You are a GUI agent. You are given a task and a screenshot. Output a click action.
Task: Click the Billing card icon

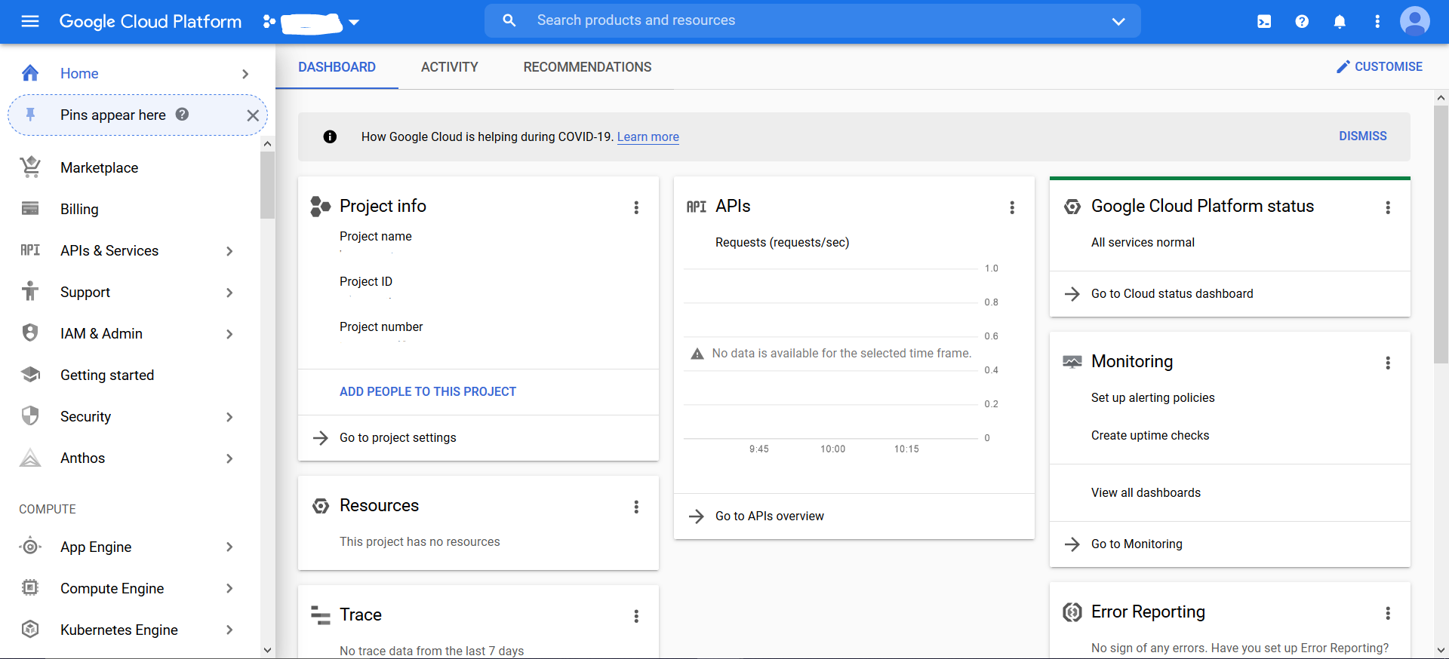[x=30, y=209]
